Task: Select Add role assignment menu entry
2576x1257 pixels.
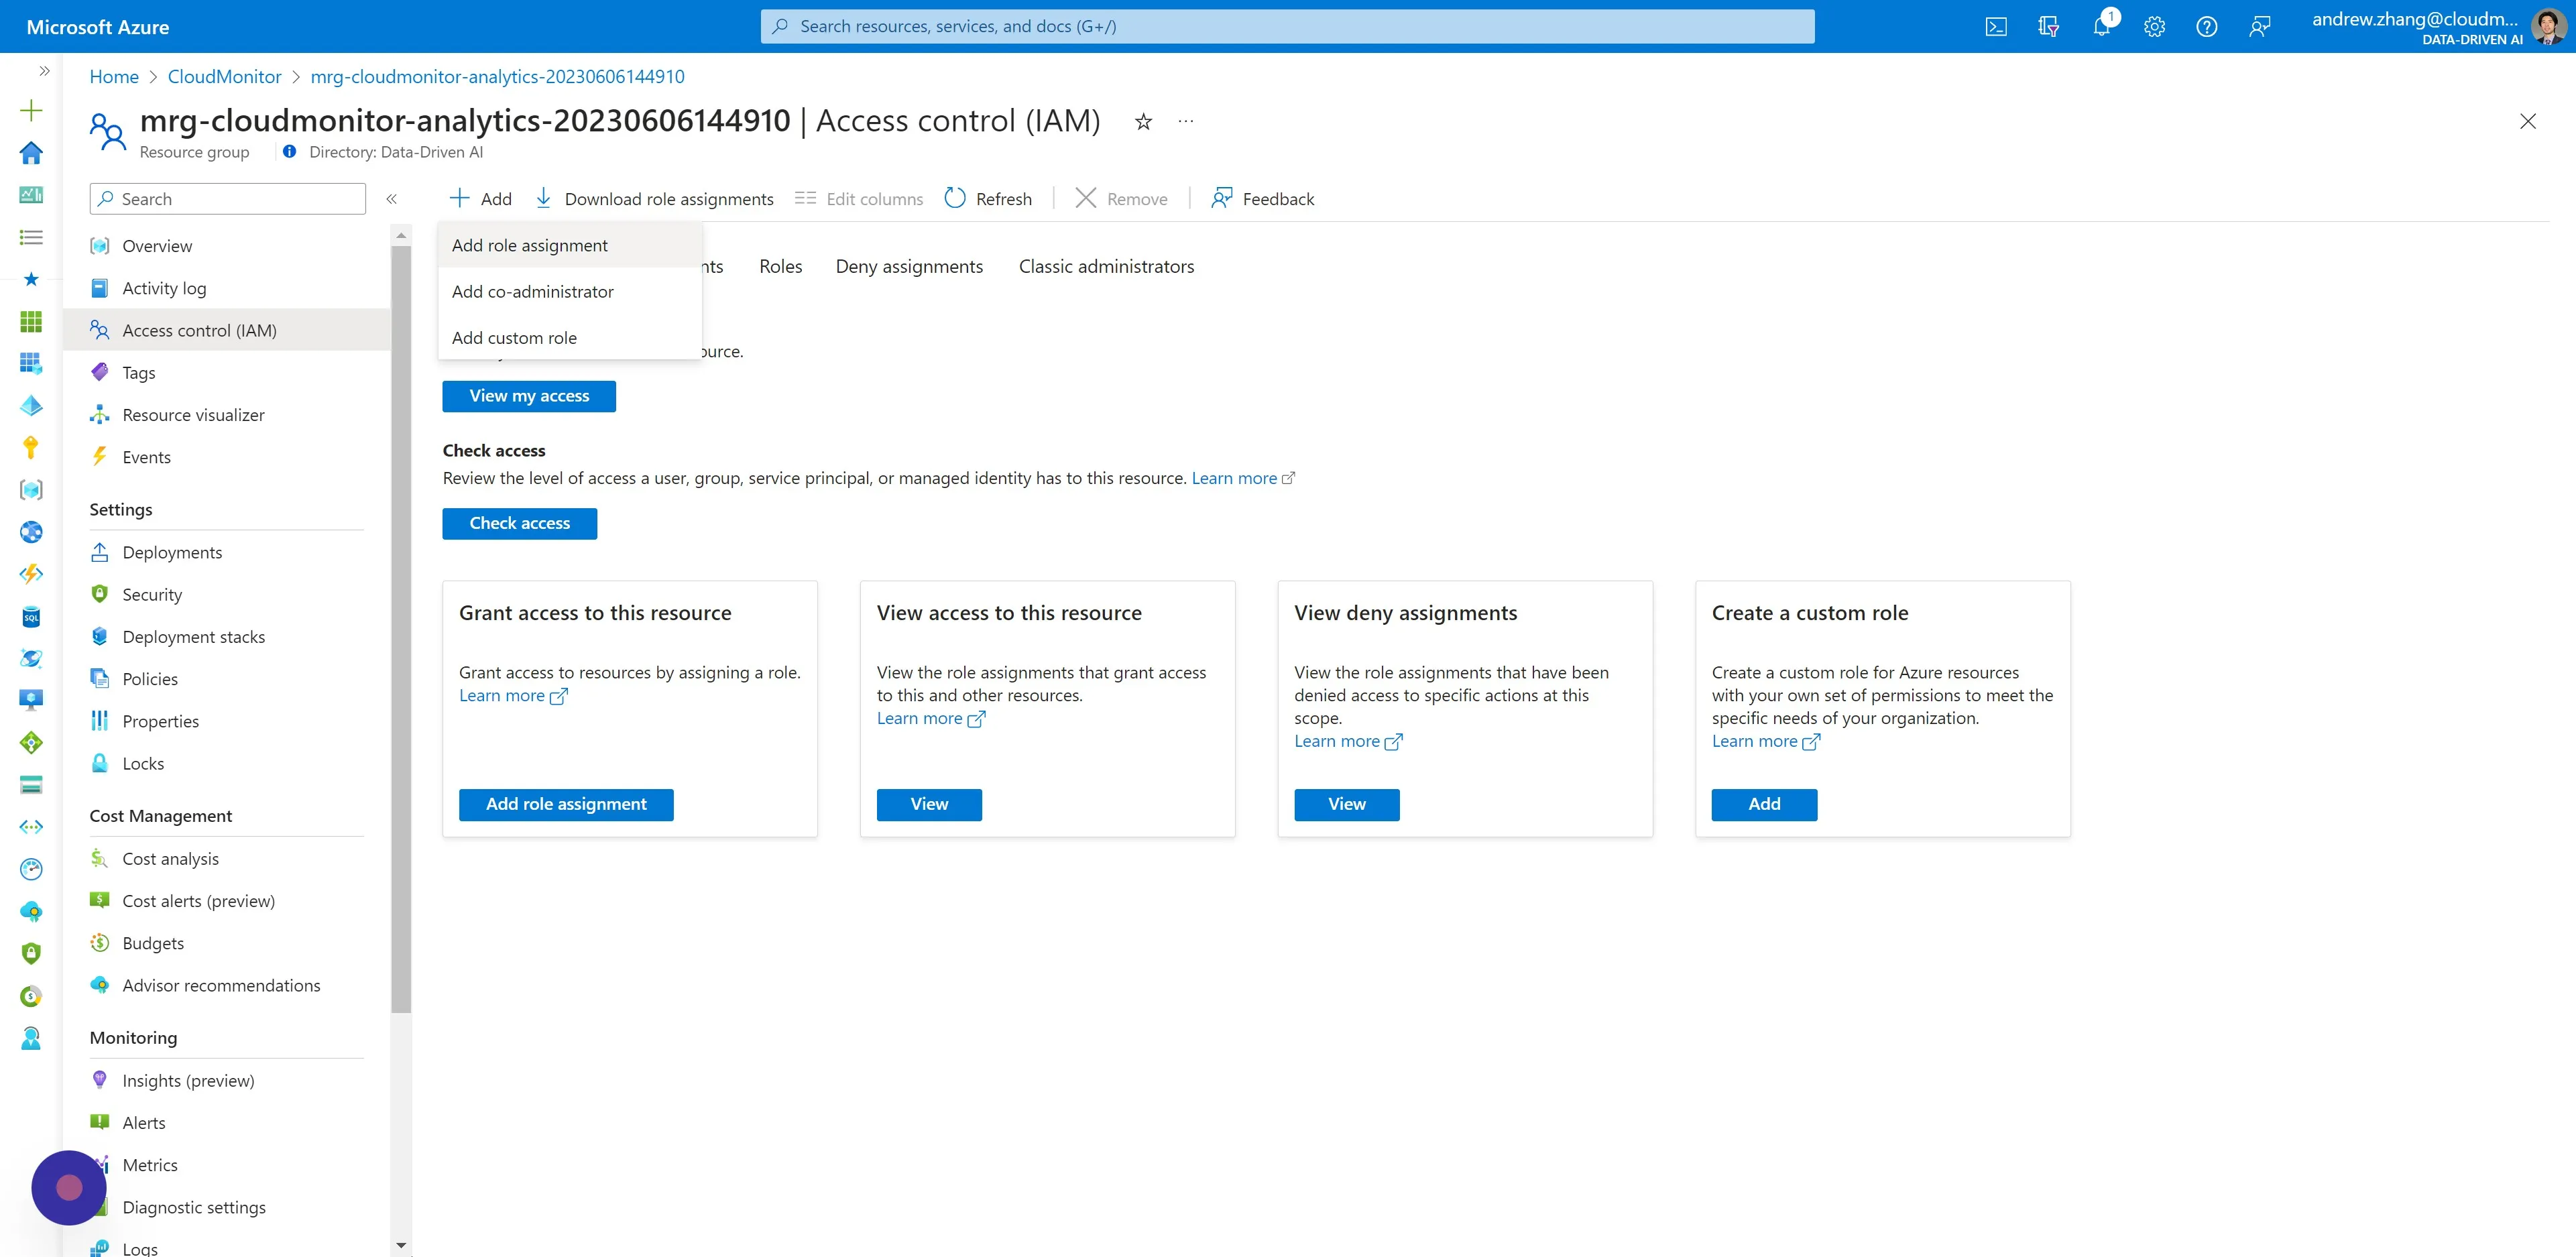Action: (x=570, y=245)
